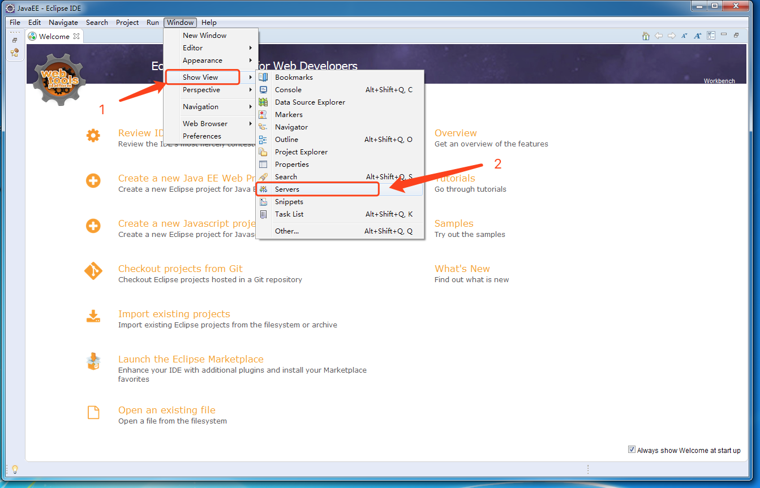Choose Markers in the Show View submenu
This screenshot has height=488, width=760.
(340, 114)
